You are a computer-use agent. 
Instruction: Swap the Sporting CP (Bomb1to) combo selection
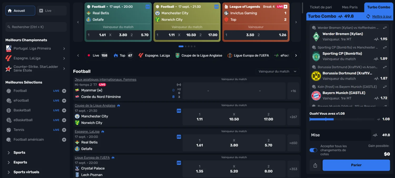pyautogui.click(x=385, y=47)
